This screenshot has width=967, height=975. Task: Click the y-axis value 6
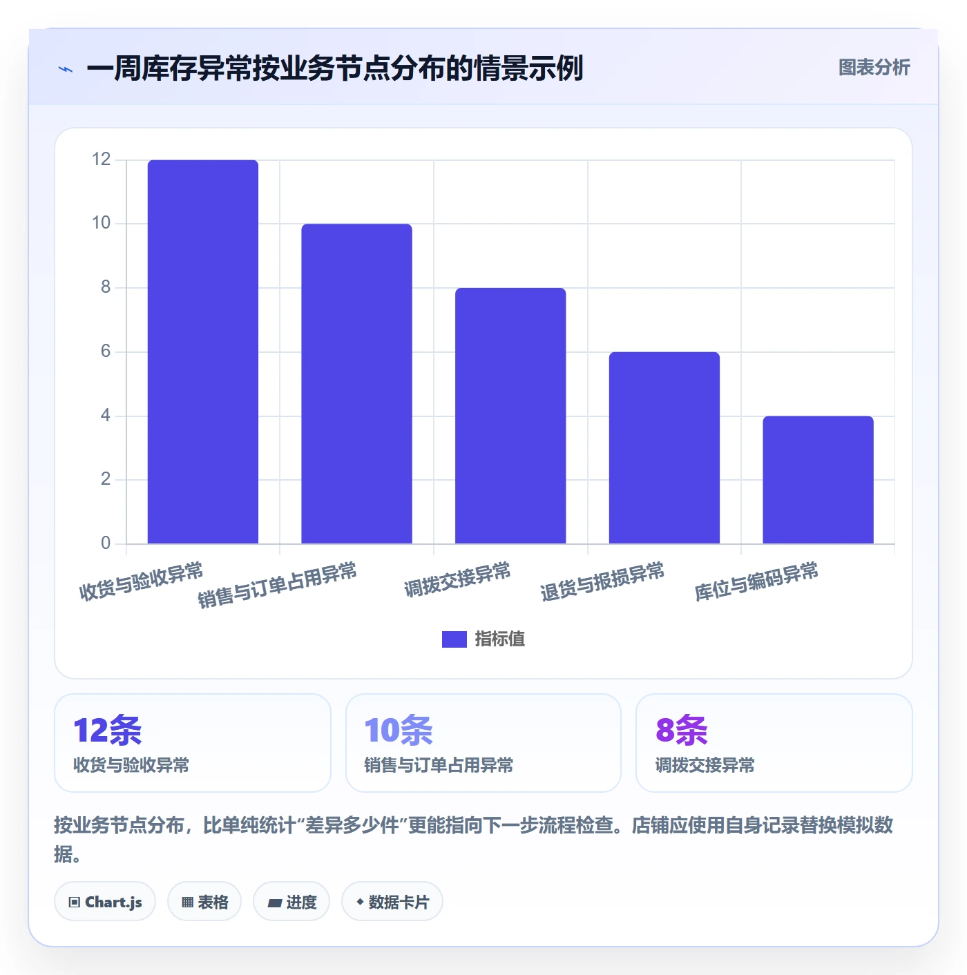[106, 351]
